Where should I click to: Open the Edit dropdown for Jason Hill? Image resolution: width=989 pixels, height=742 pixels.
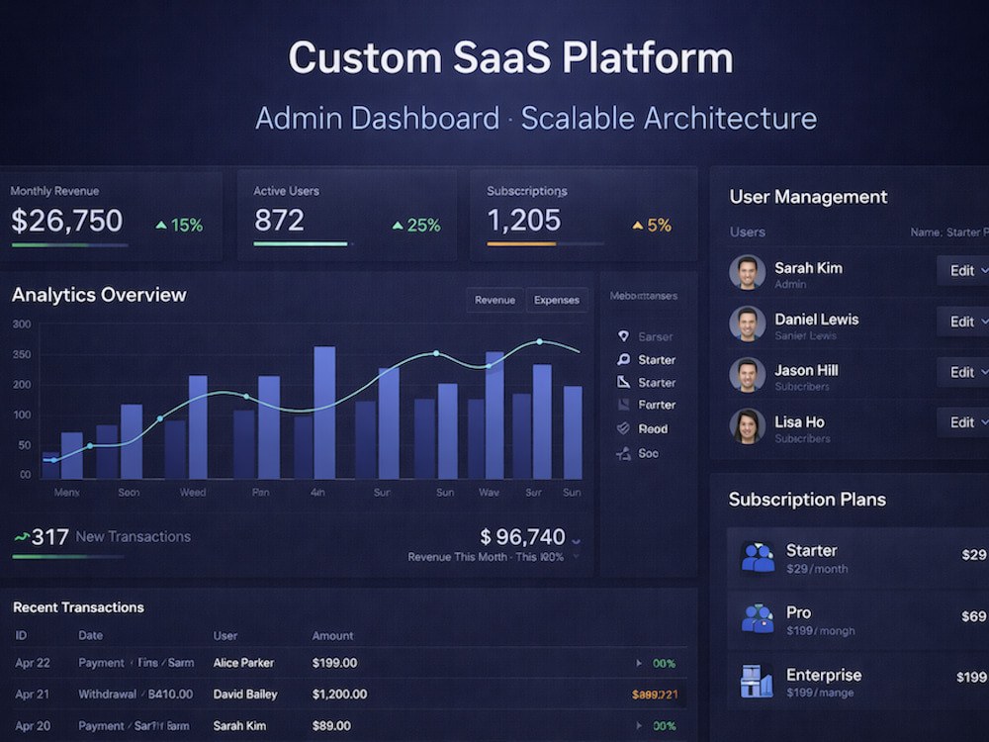click(x=962, y=372)
